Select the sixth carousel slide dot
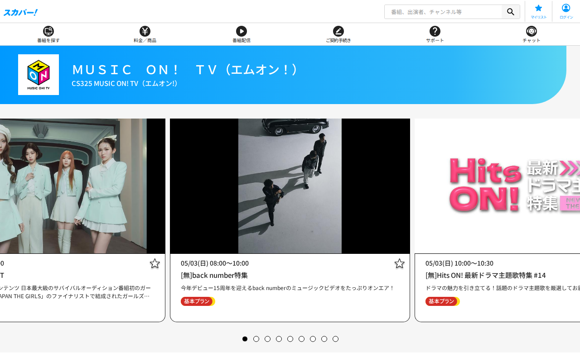 pyautogui.click(x=302, y=339)
